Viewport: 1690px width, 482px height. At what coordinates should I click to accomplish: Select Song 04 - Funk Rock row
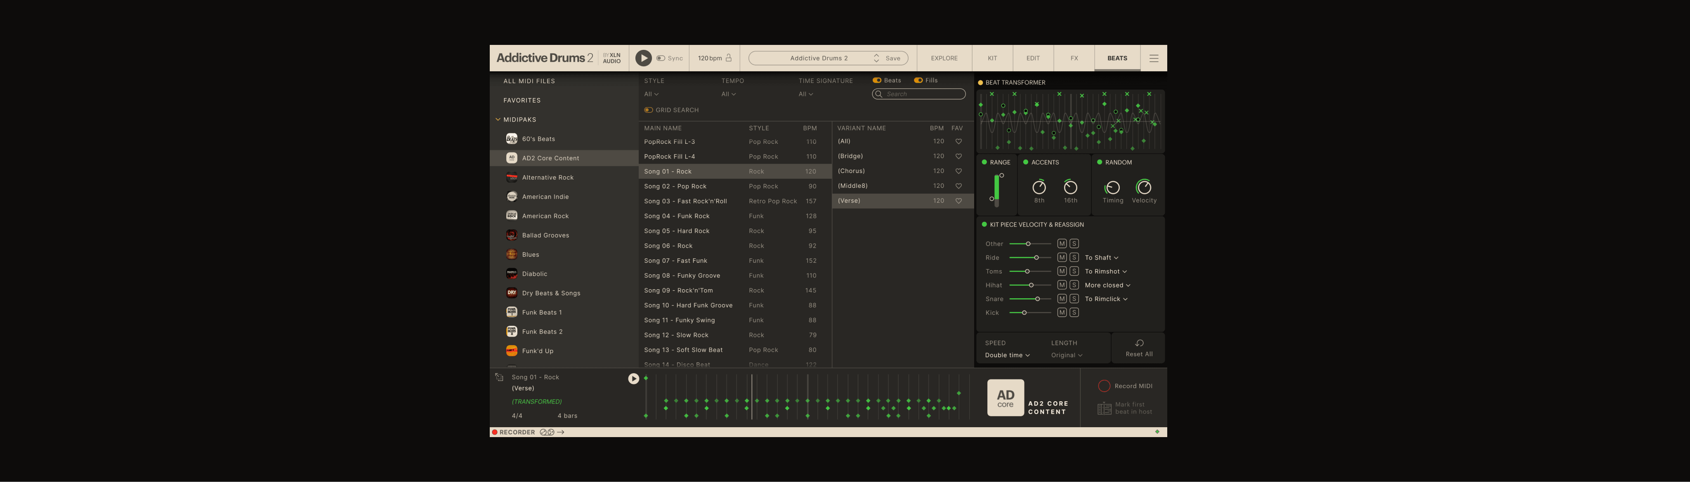point(735,216)
